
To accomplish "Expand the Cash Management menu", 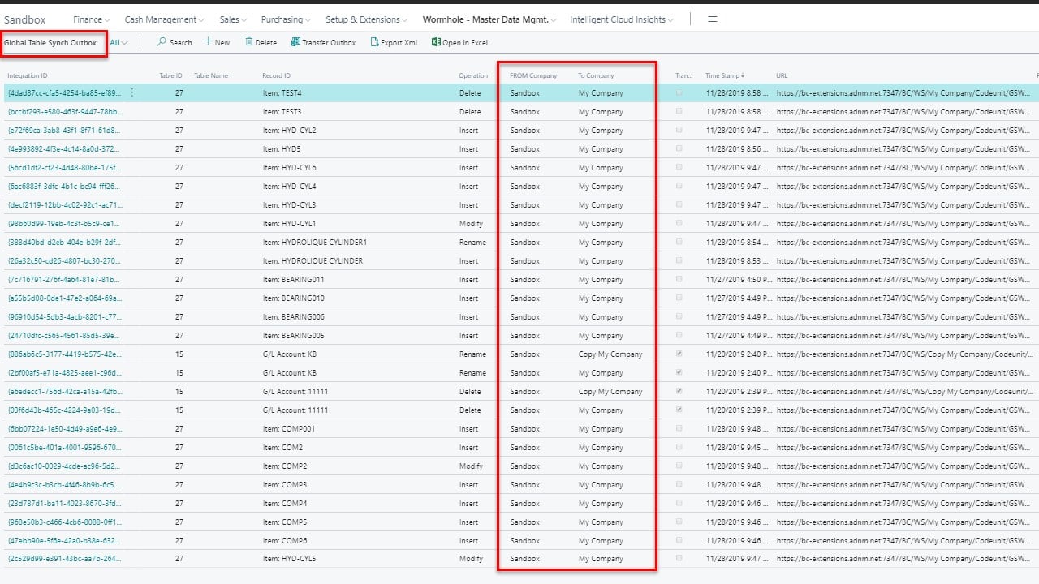I will coord(164,19).
